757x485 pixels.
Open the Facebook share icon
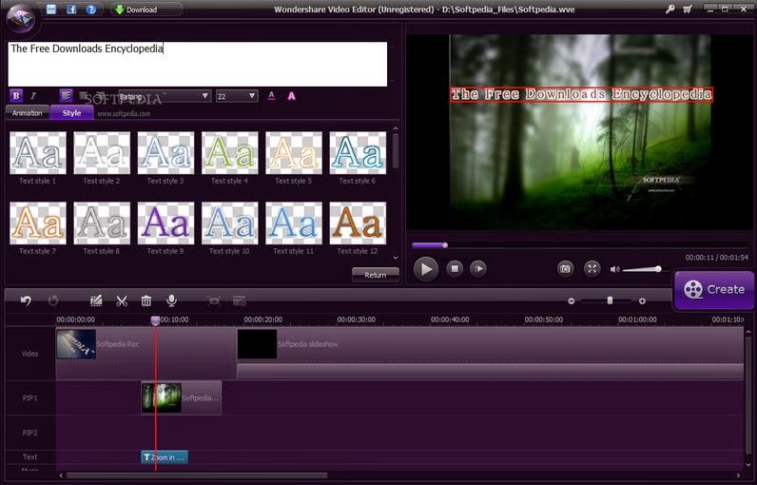coord(71,10)
